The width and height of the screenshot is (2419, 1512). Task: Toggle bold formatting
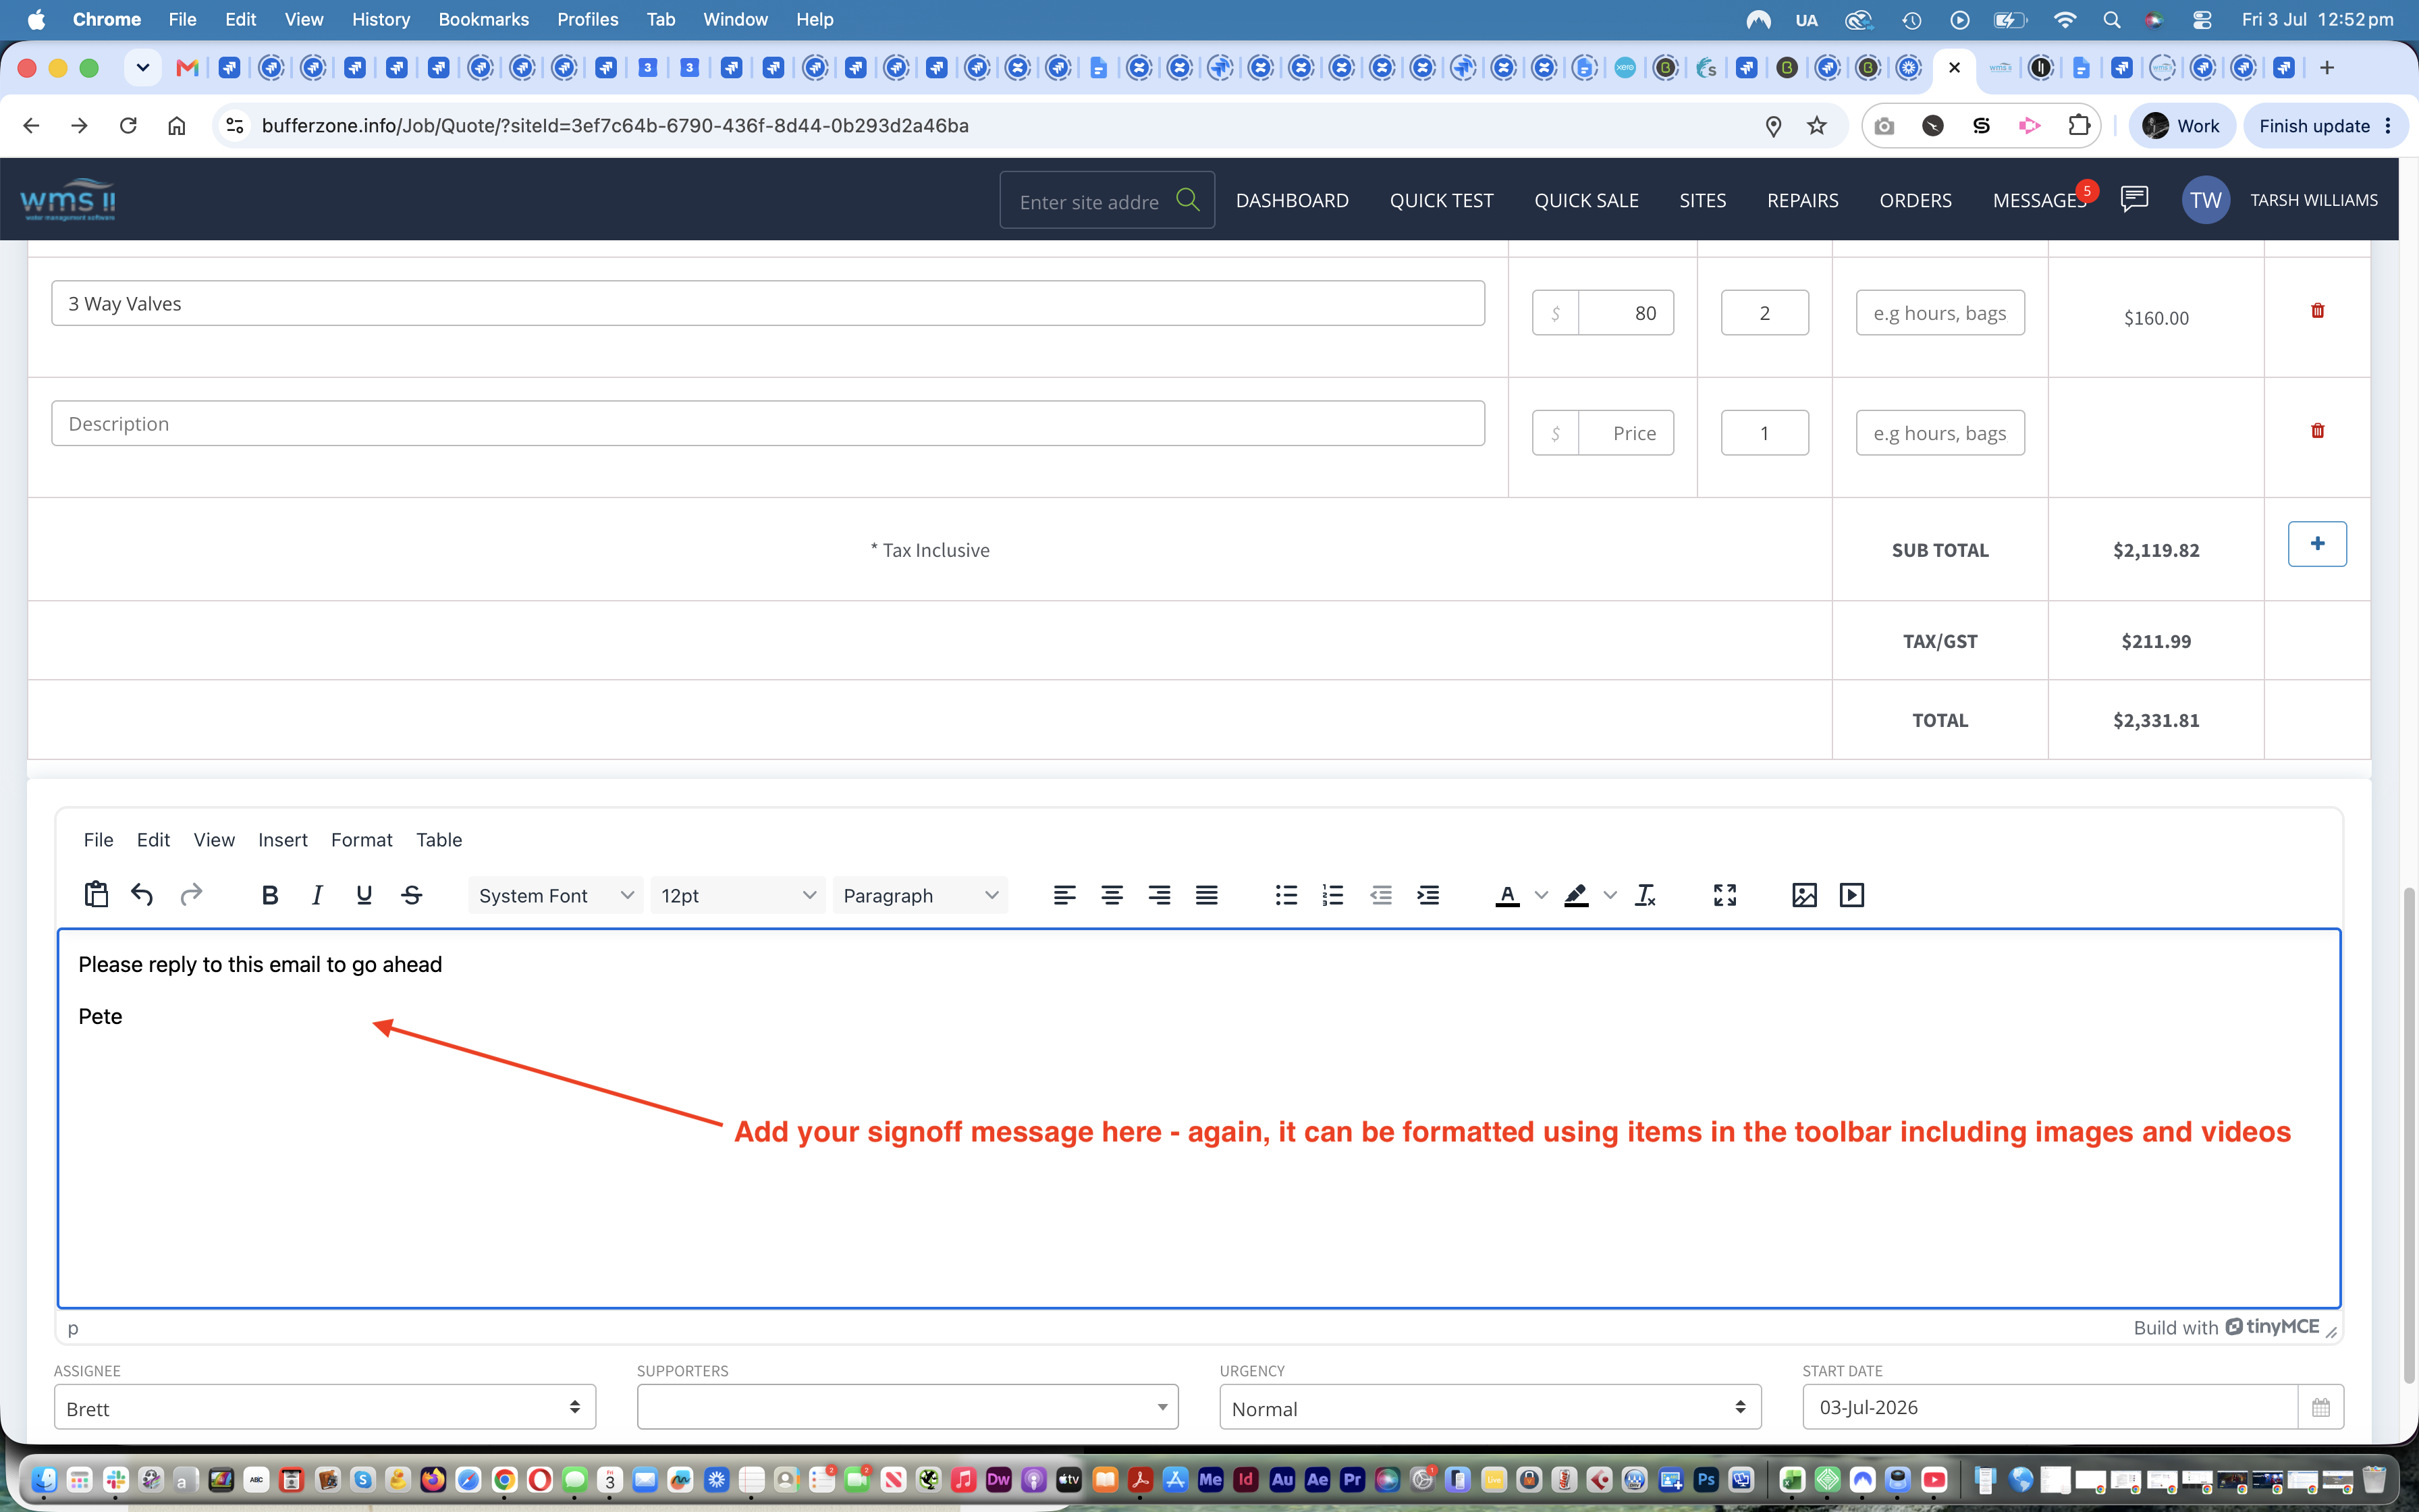(269, 895)
